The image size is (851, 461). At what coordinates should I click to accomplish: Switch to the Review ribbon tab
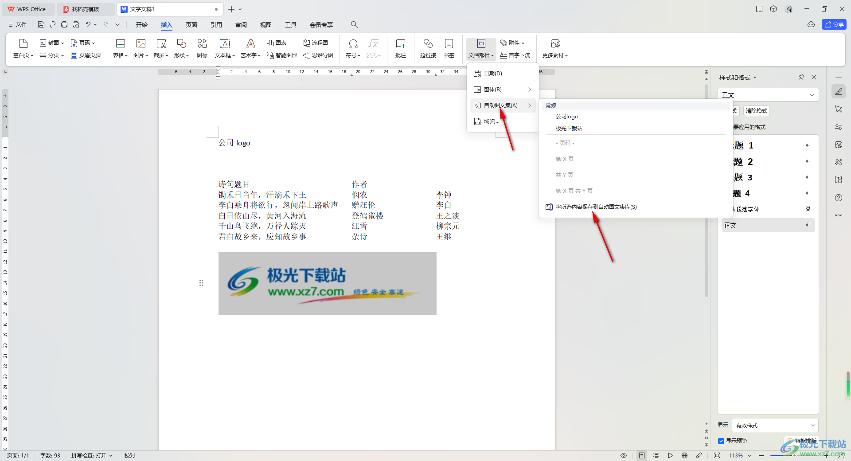click(241, 25)
